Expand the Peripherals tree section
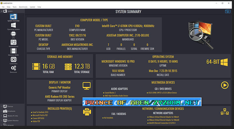 1,111
